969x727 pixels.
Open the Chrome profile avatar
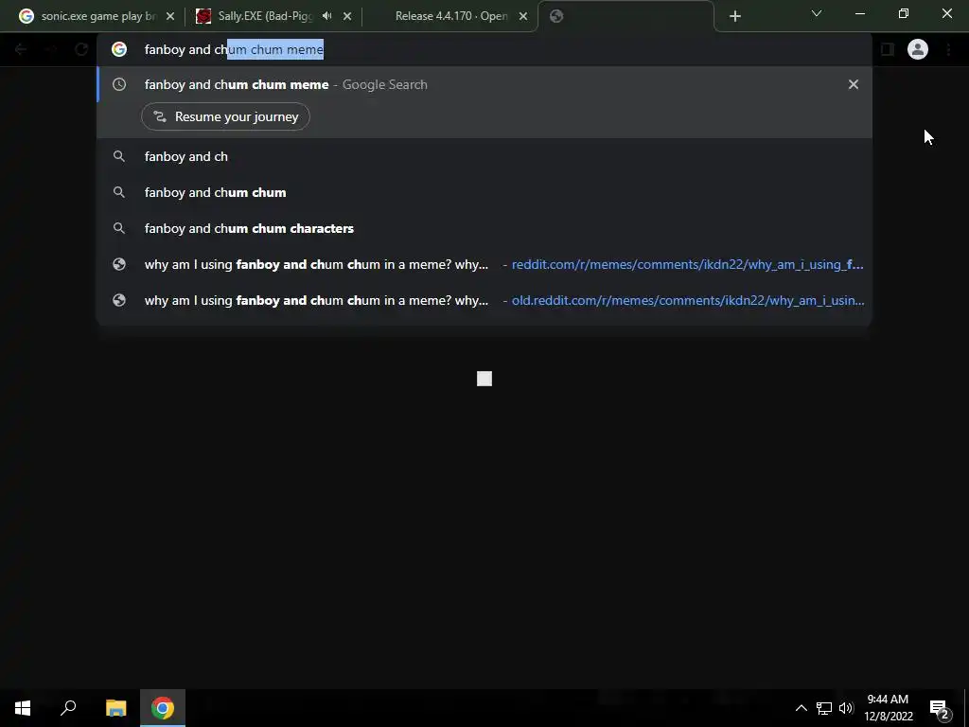[918, 49]
